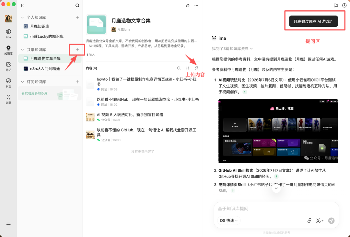Start a new chat session icon
This screenshot has width=350, height=237.
click(336, 5)
